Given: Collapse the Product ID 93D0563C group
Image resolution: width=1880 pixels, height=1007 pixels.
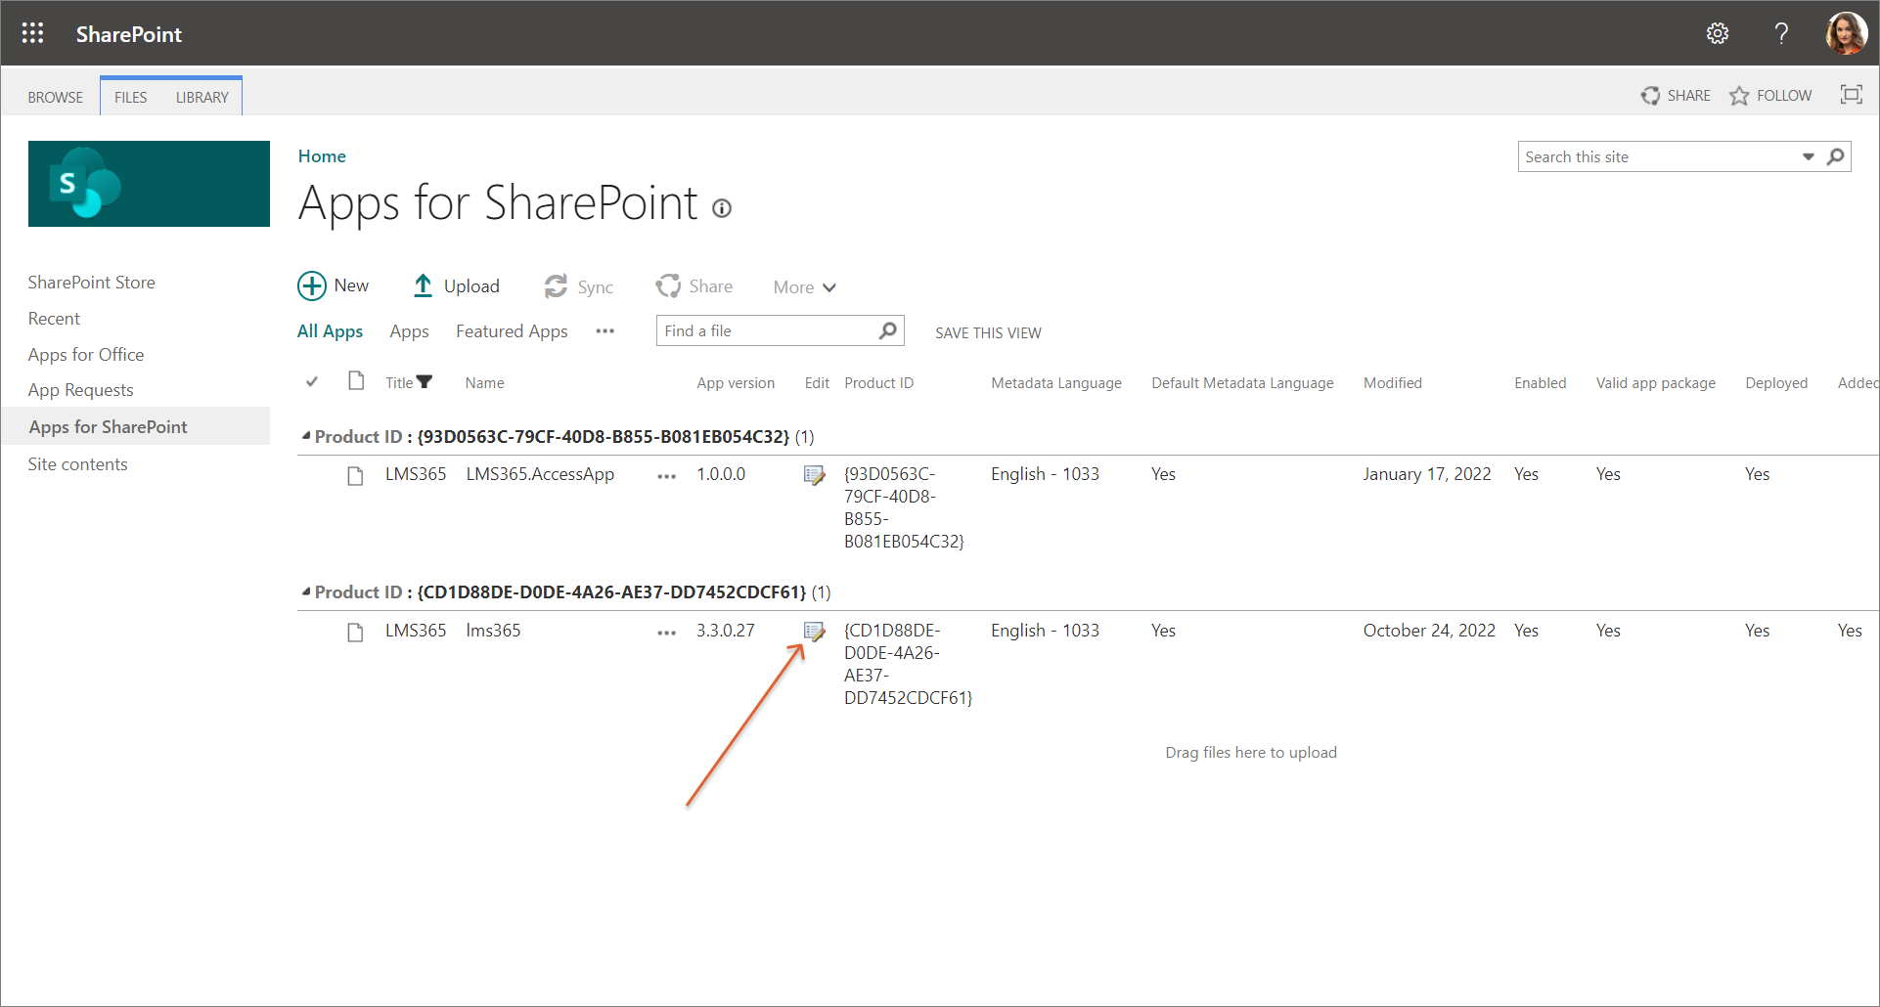Looking at the screenshot, I should point(306,436).
